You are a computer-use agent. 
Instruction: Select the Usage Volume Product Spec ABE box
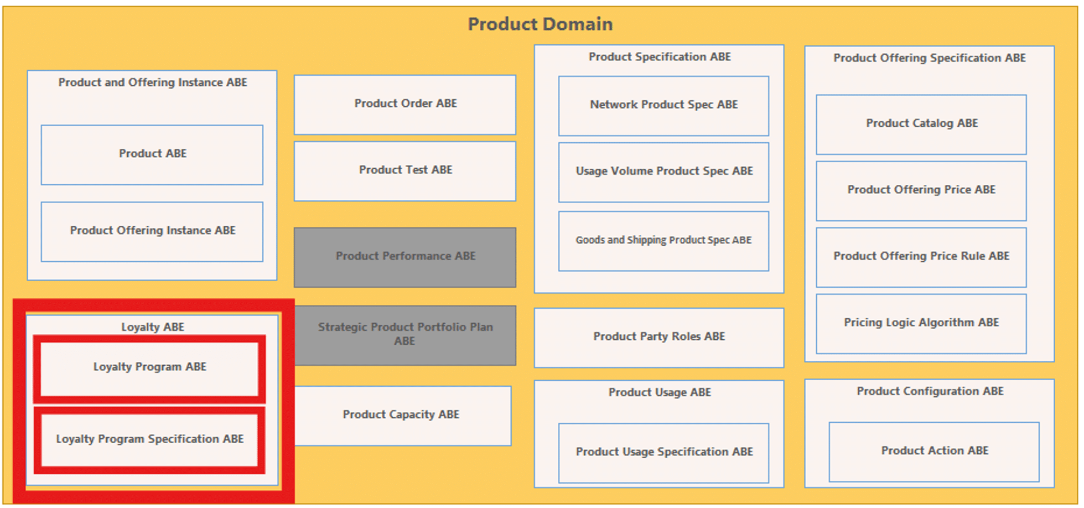[x=663, y=172]
